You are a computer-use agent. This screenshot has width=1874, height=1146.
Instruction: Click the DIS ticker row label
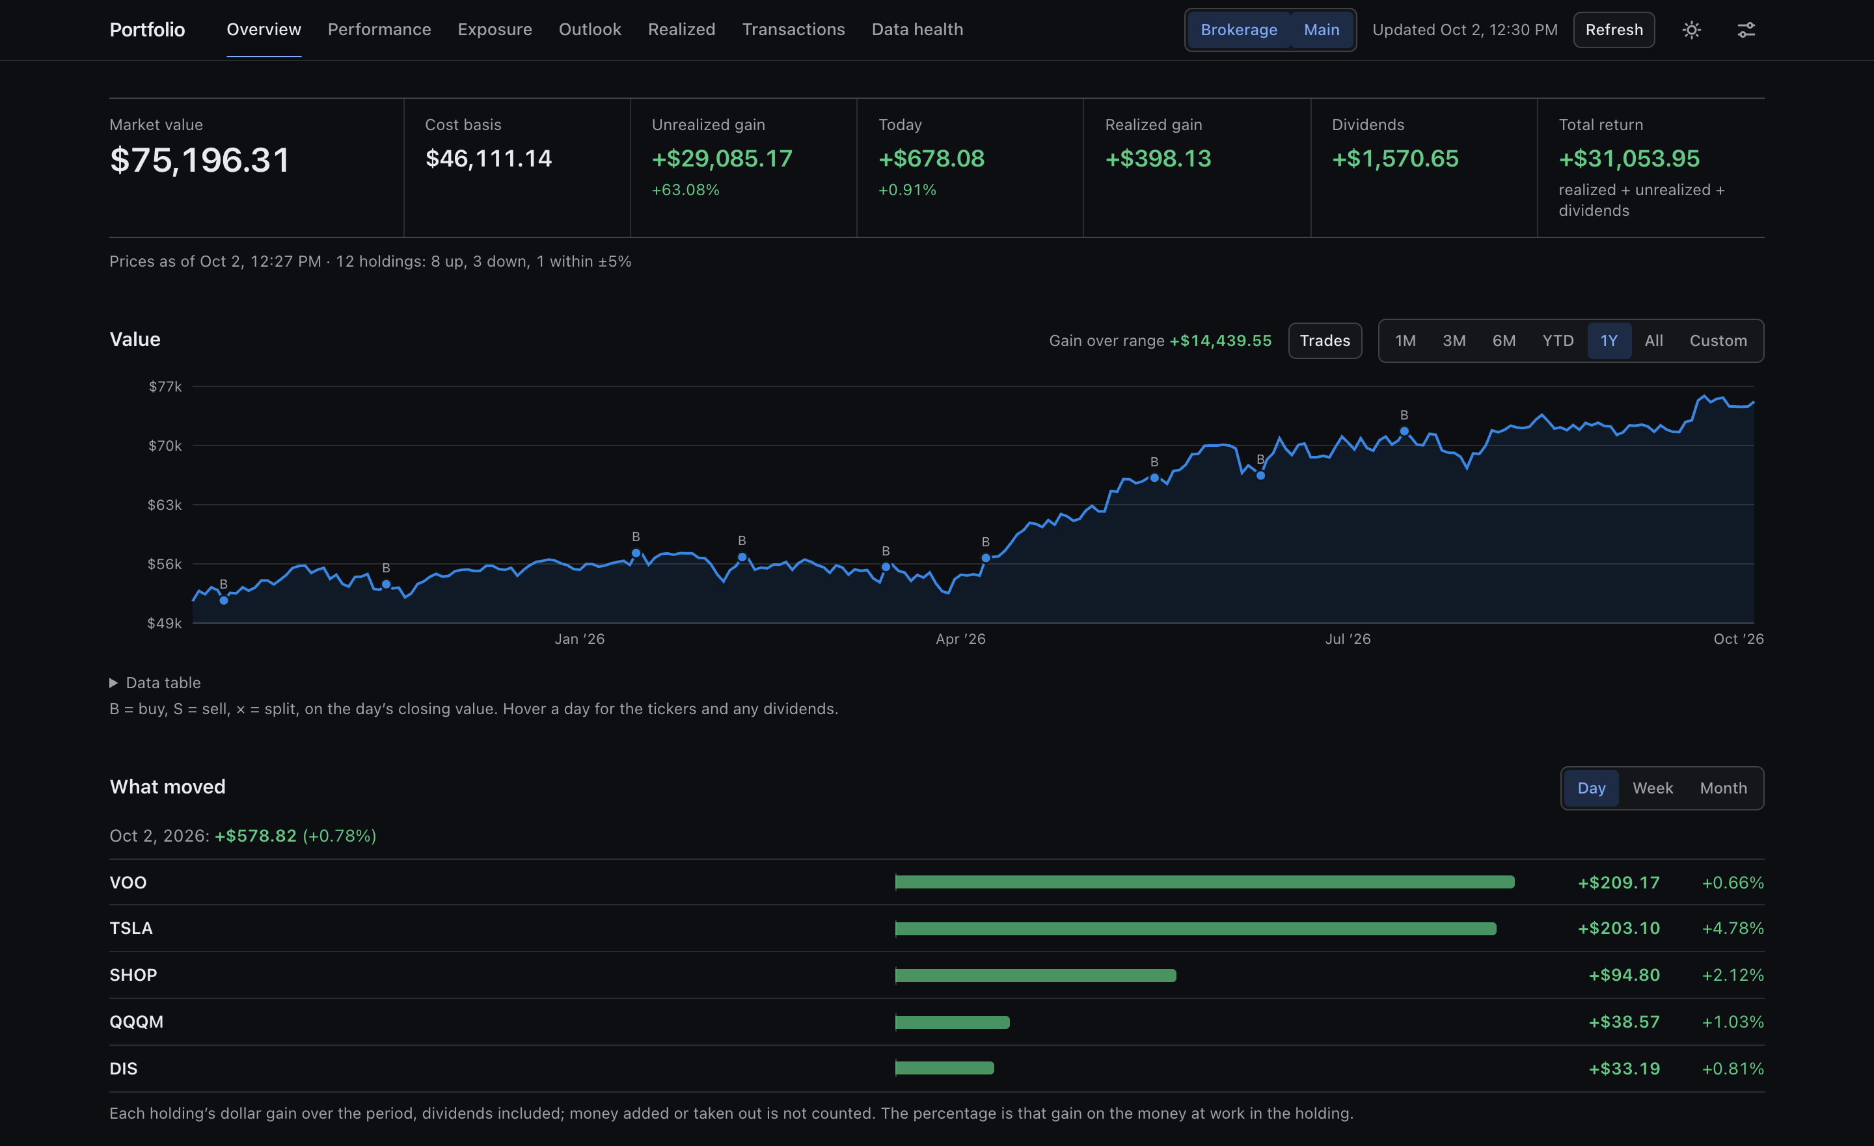pyautogui.click(x=123, y=1069)
